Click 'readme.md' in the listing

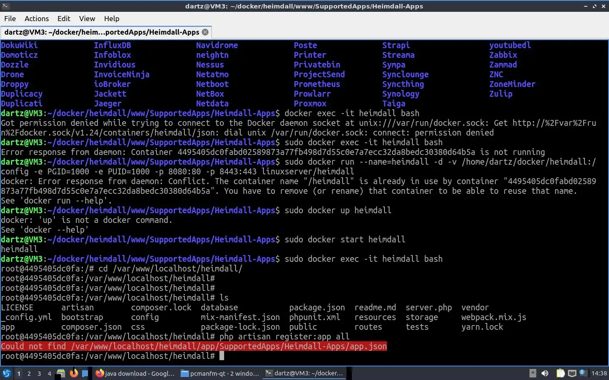[375, 307]
